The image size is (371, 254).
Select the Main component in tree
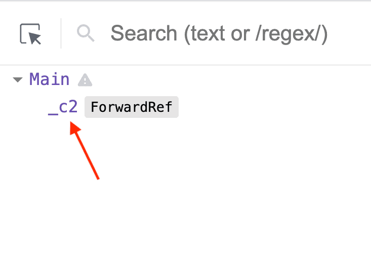(x=49, y=79)
